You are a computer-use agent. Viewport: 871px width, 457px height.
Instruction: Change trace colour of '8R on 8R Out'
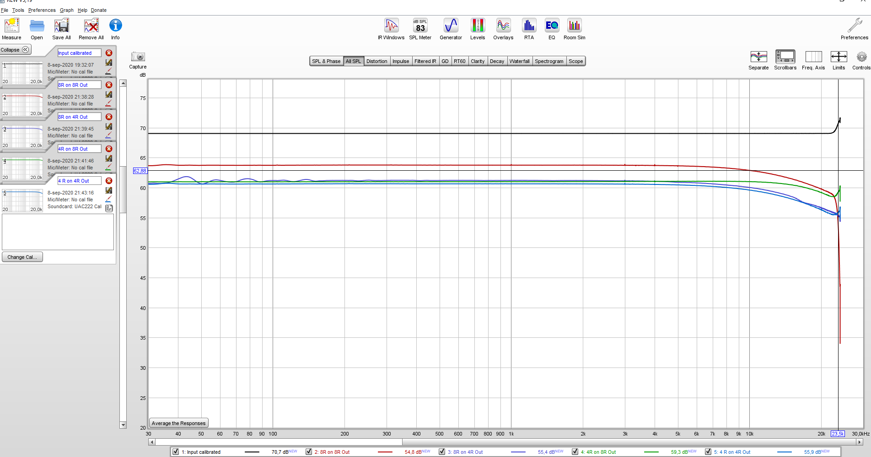pos(108,103)
